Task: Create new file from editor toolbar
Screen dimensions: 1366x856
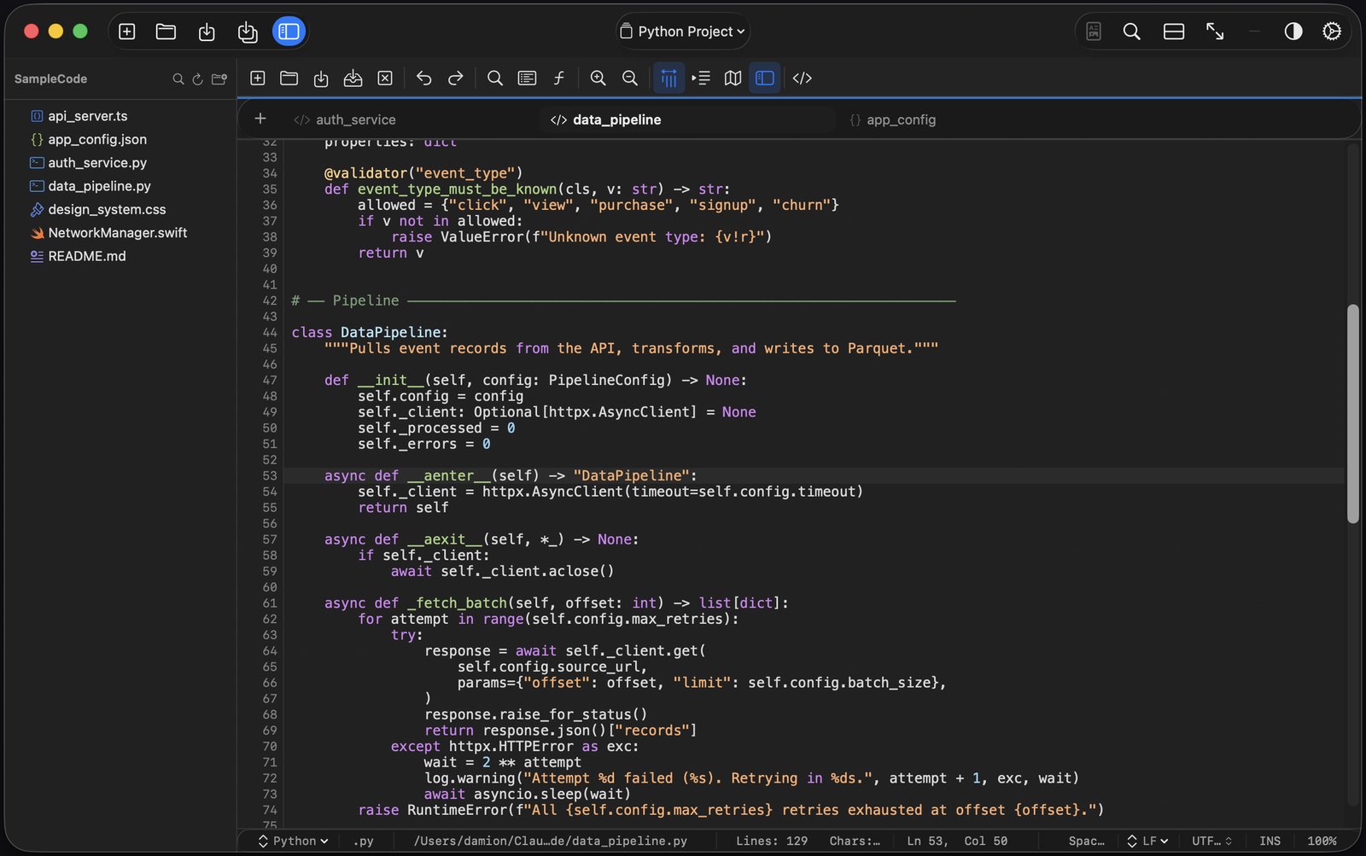Action: 258,79
